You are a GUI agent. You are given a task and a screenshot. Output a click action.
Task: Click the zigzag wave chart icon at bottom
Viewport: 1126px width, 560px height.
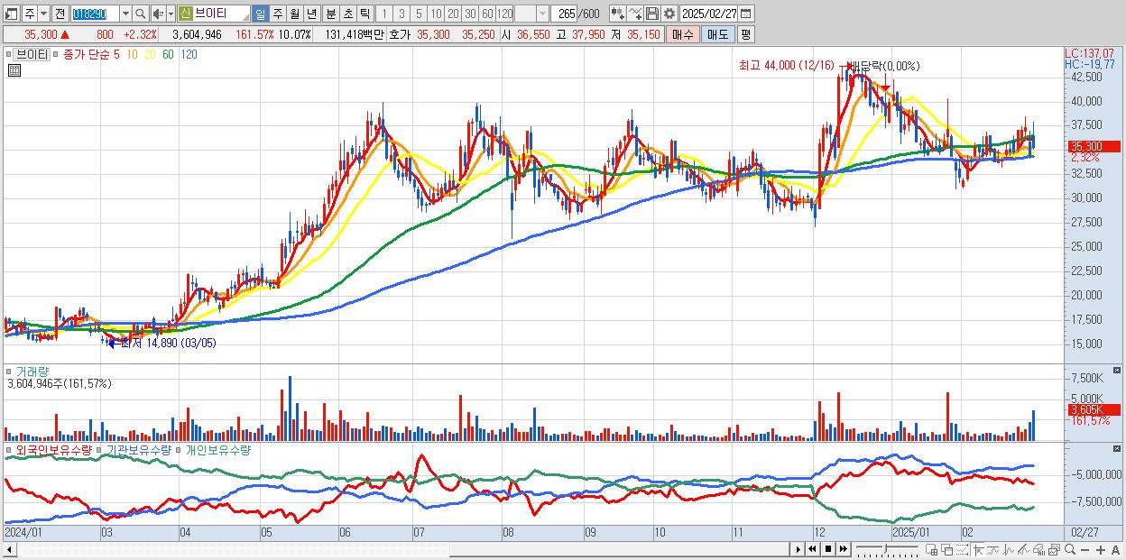tap(1008, 549)
